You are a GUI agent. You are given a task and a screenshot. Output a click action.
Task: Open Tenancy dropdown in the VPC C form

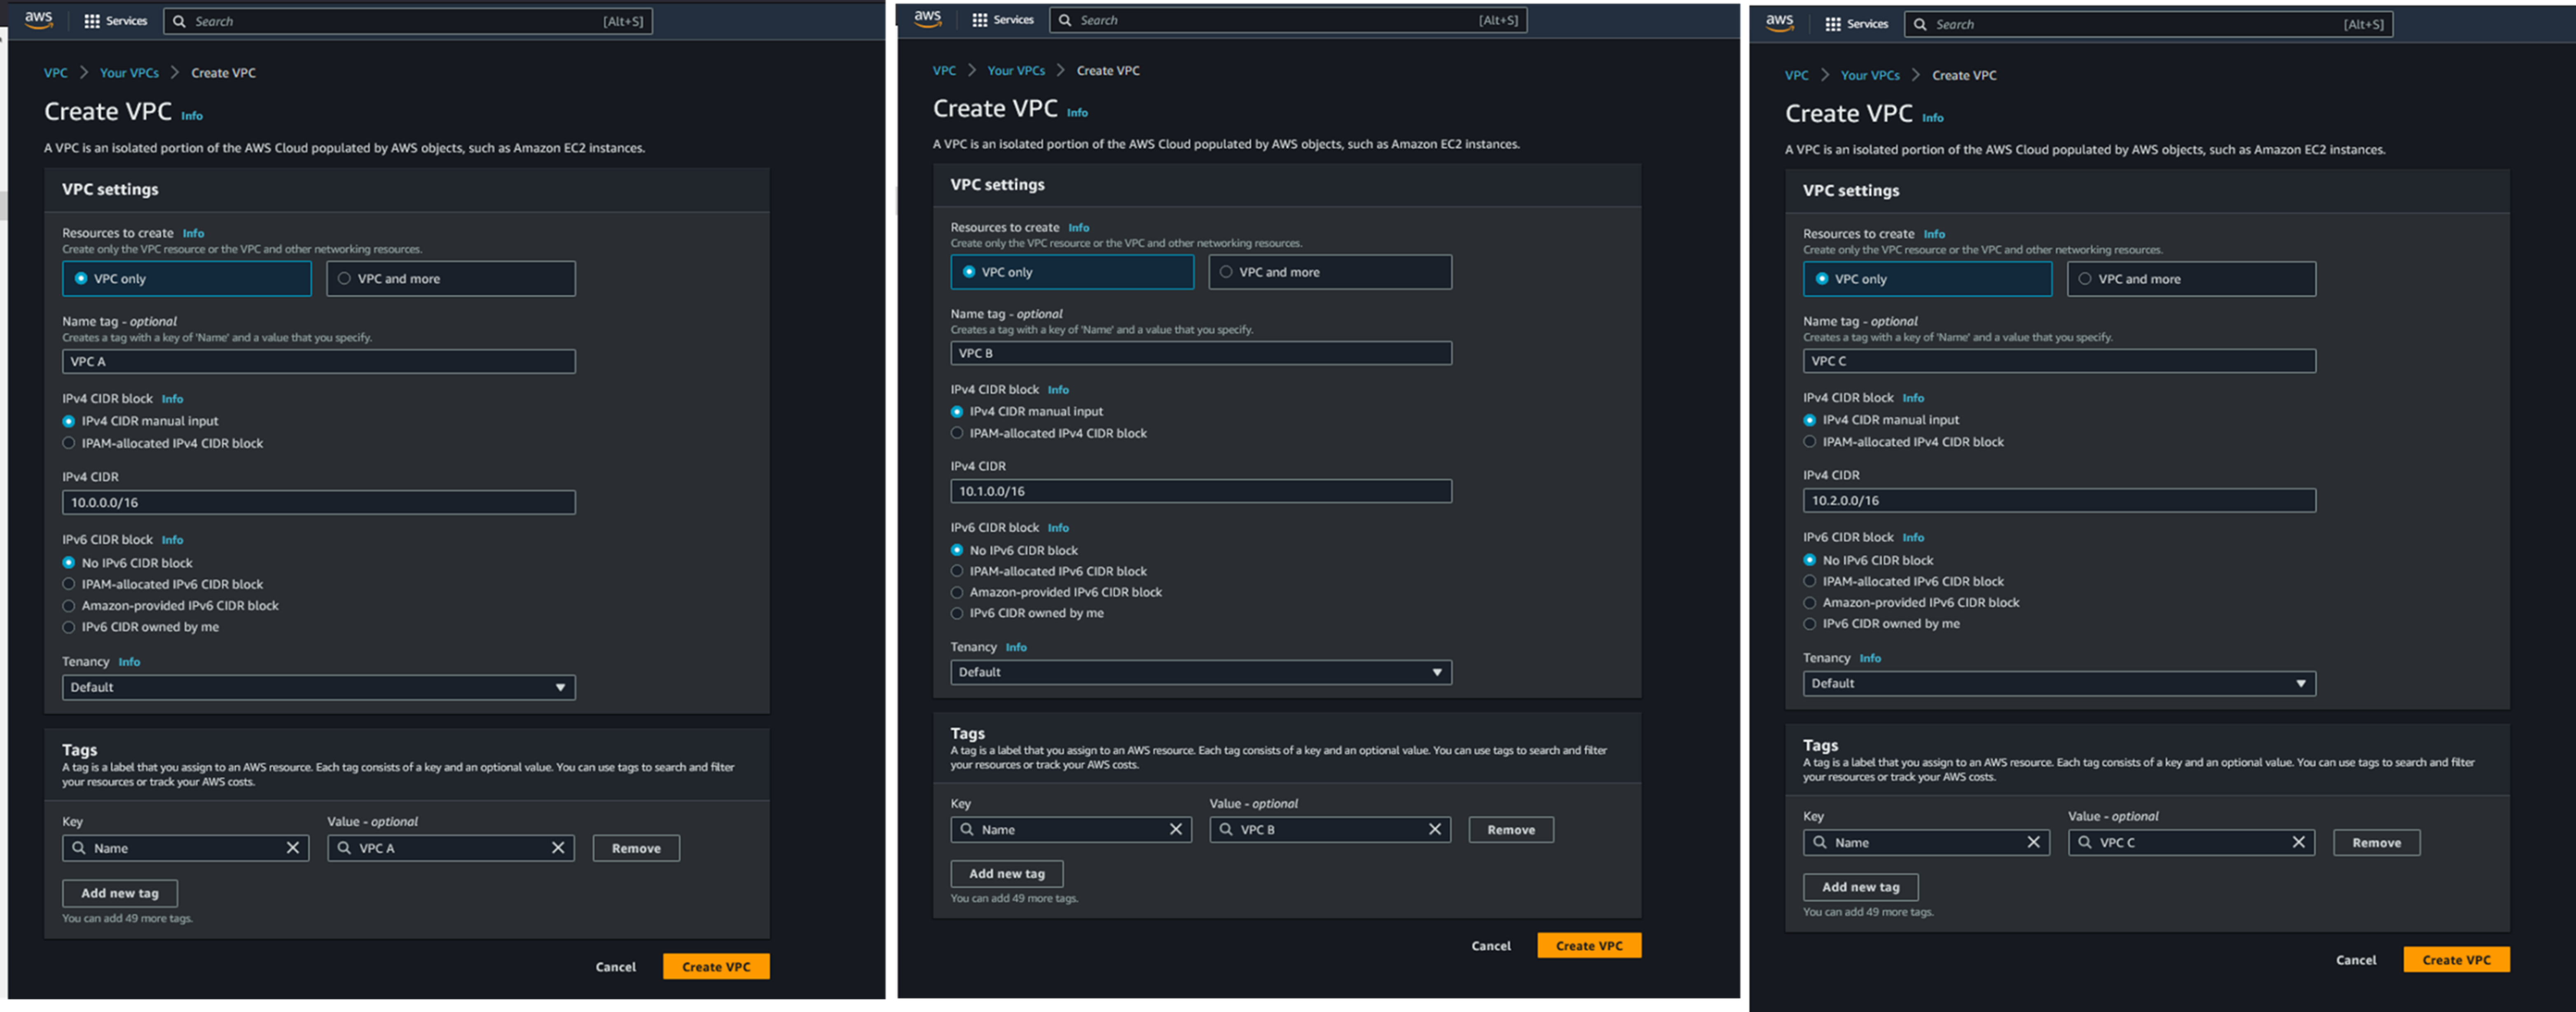pyautogui.click(x=2058, y=683)
